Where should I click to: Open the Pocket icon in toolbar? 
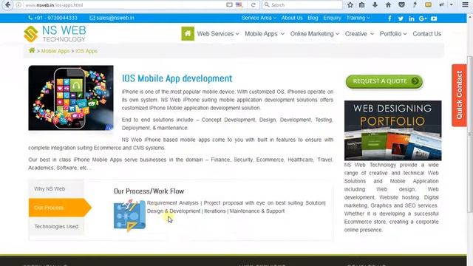coord(401,5)
